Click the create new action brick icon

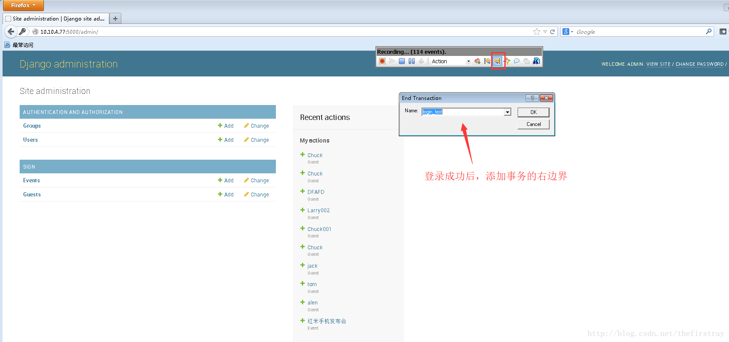[477, 61]
